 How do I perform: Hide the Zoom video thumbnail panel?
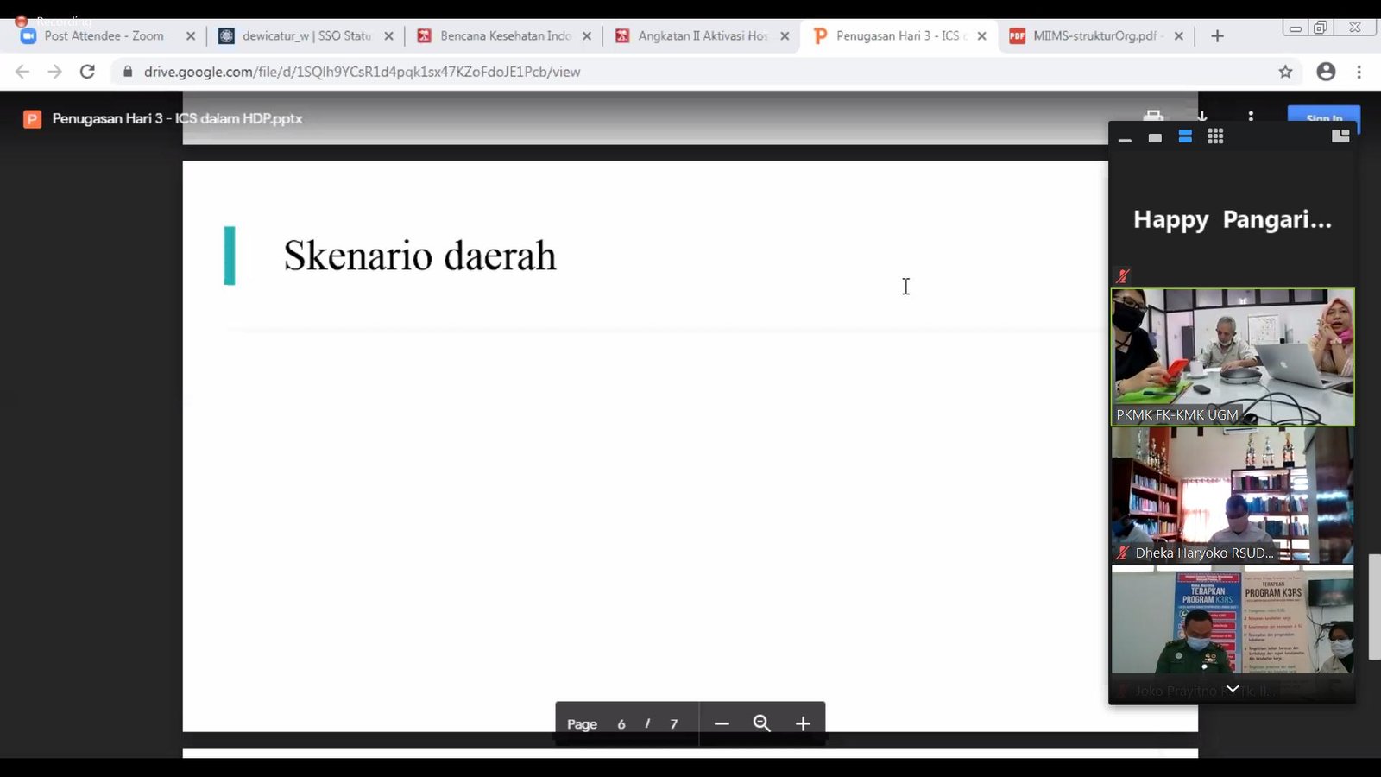[x=1125, y=139]
